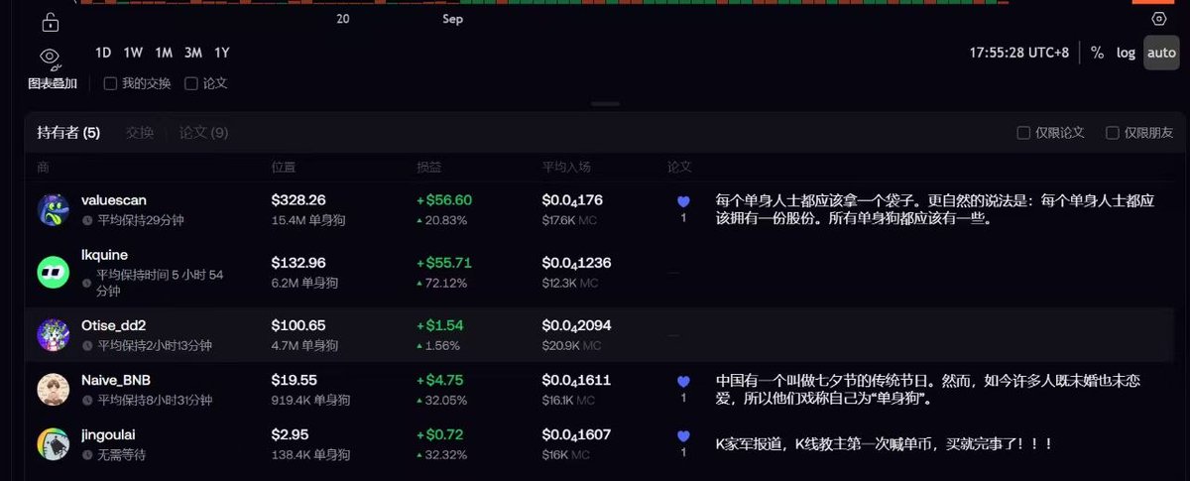The width and height of the screenshot is (1190, 481).
Task: Click clock icon beside 无需等待
Action: coord(87,455)
